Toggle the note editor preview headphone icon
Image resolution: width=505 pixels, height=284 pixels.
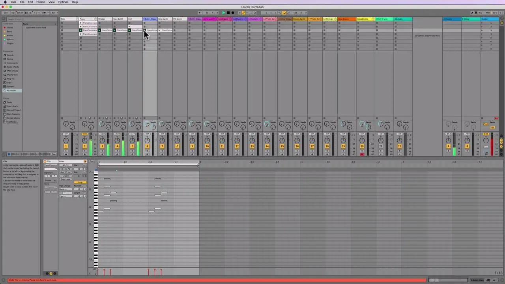tap(96, 170)
